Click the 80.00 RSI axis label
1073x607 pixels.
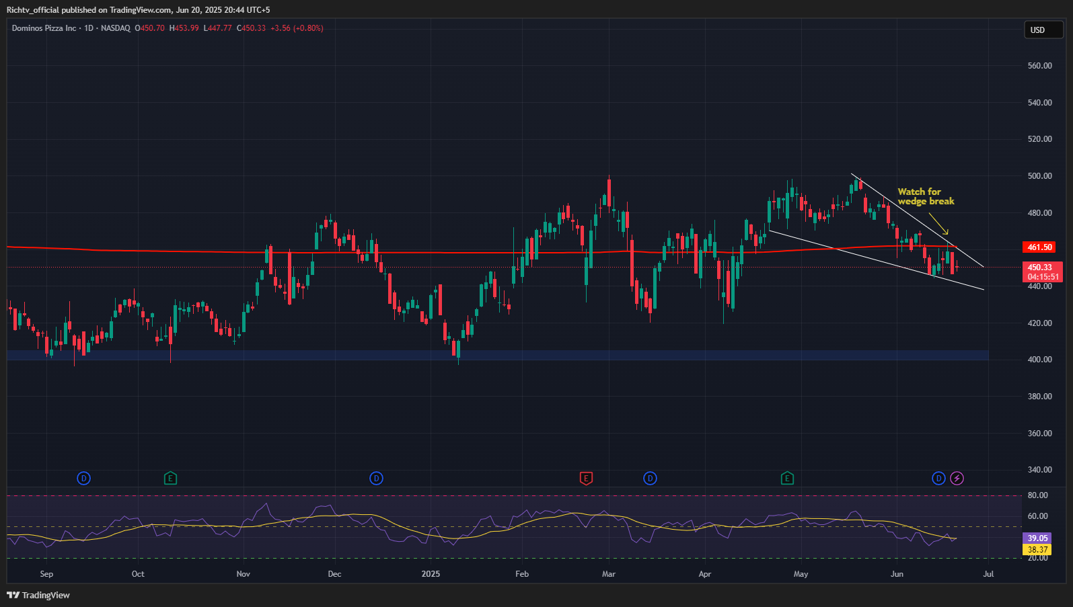point(1038,495)
